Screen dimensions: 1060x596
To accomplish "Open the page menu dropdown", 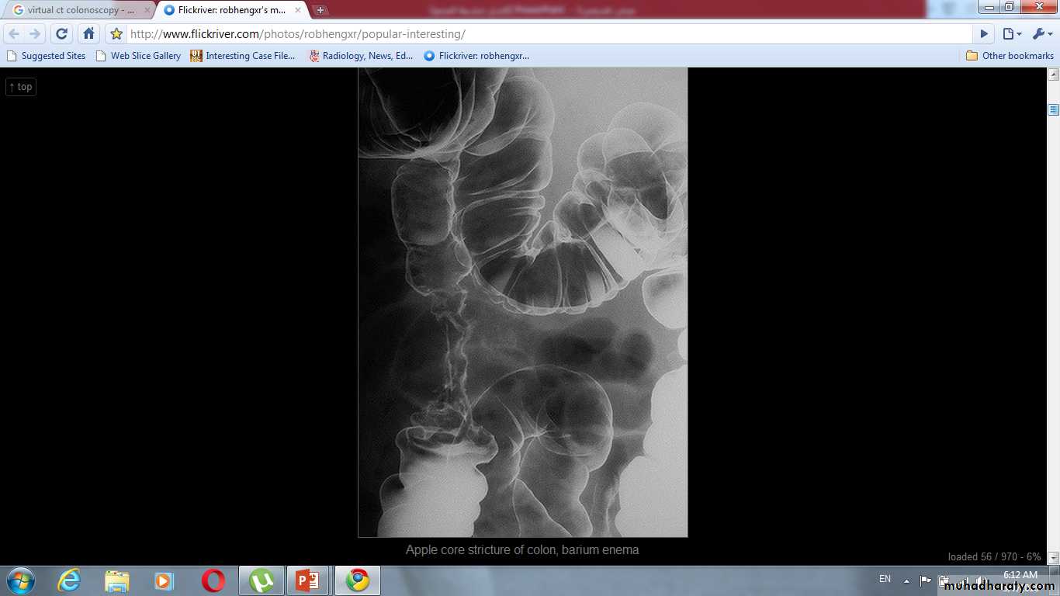I will 1012,34.
